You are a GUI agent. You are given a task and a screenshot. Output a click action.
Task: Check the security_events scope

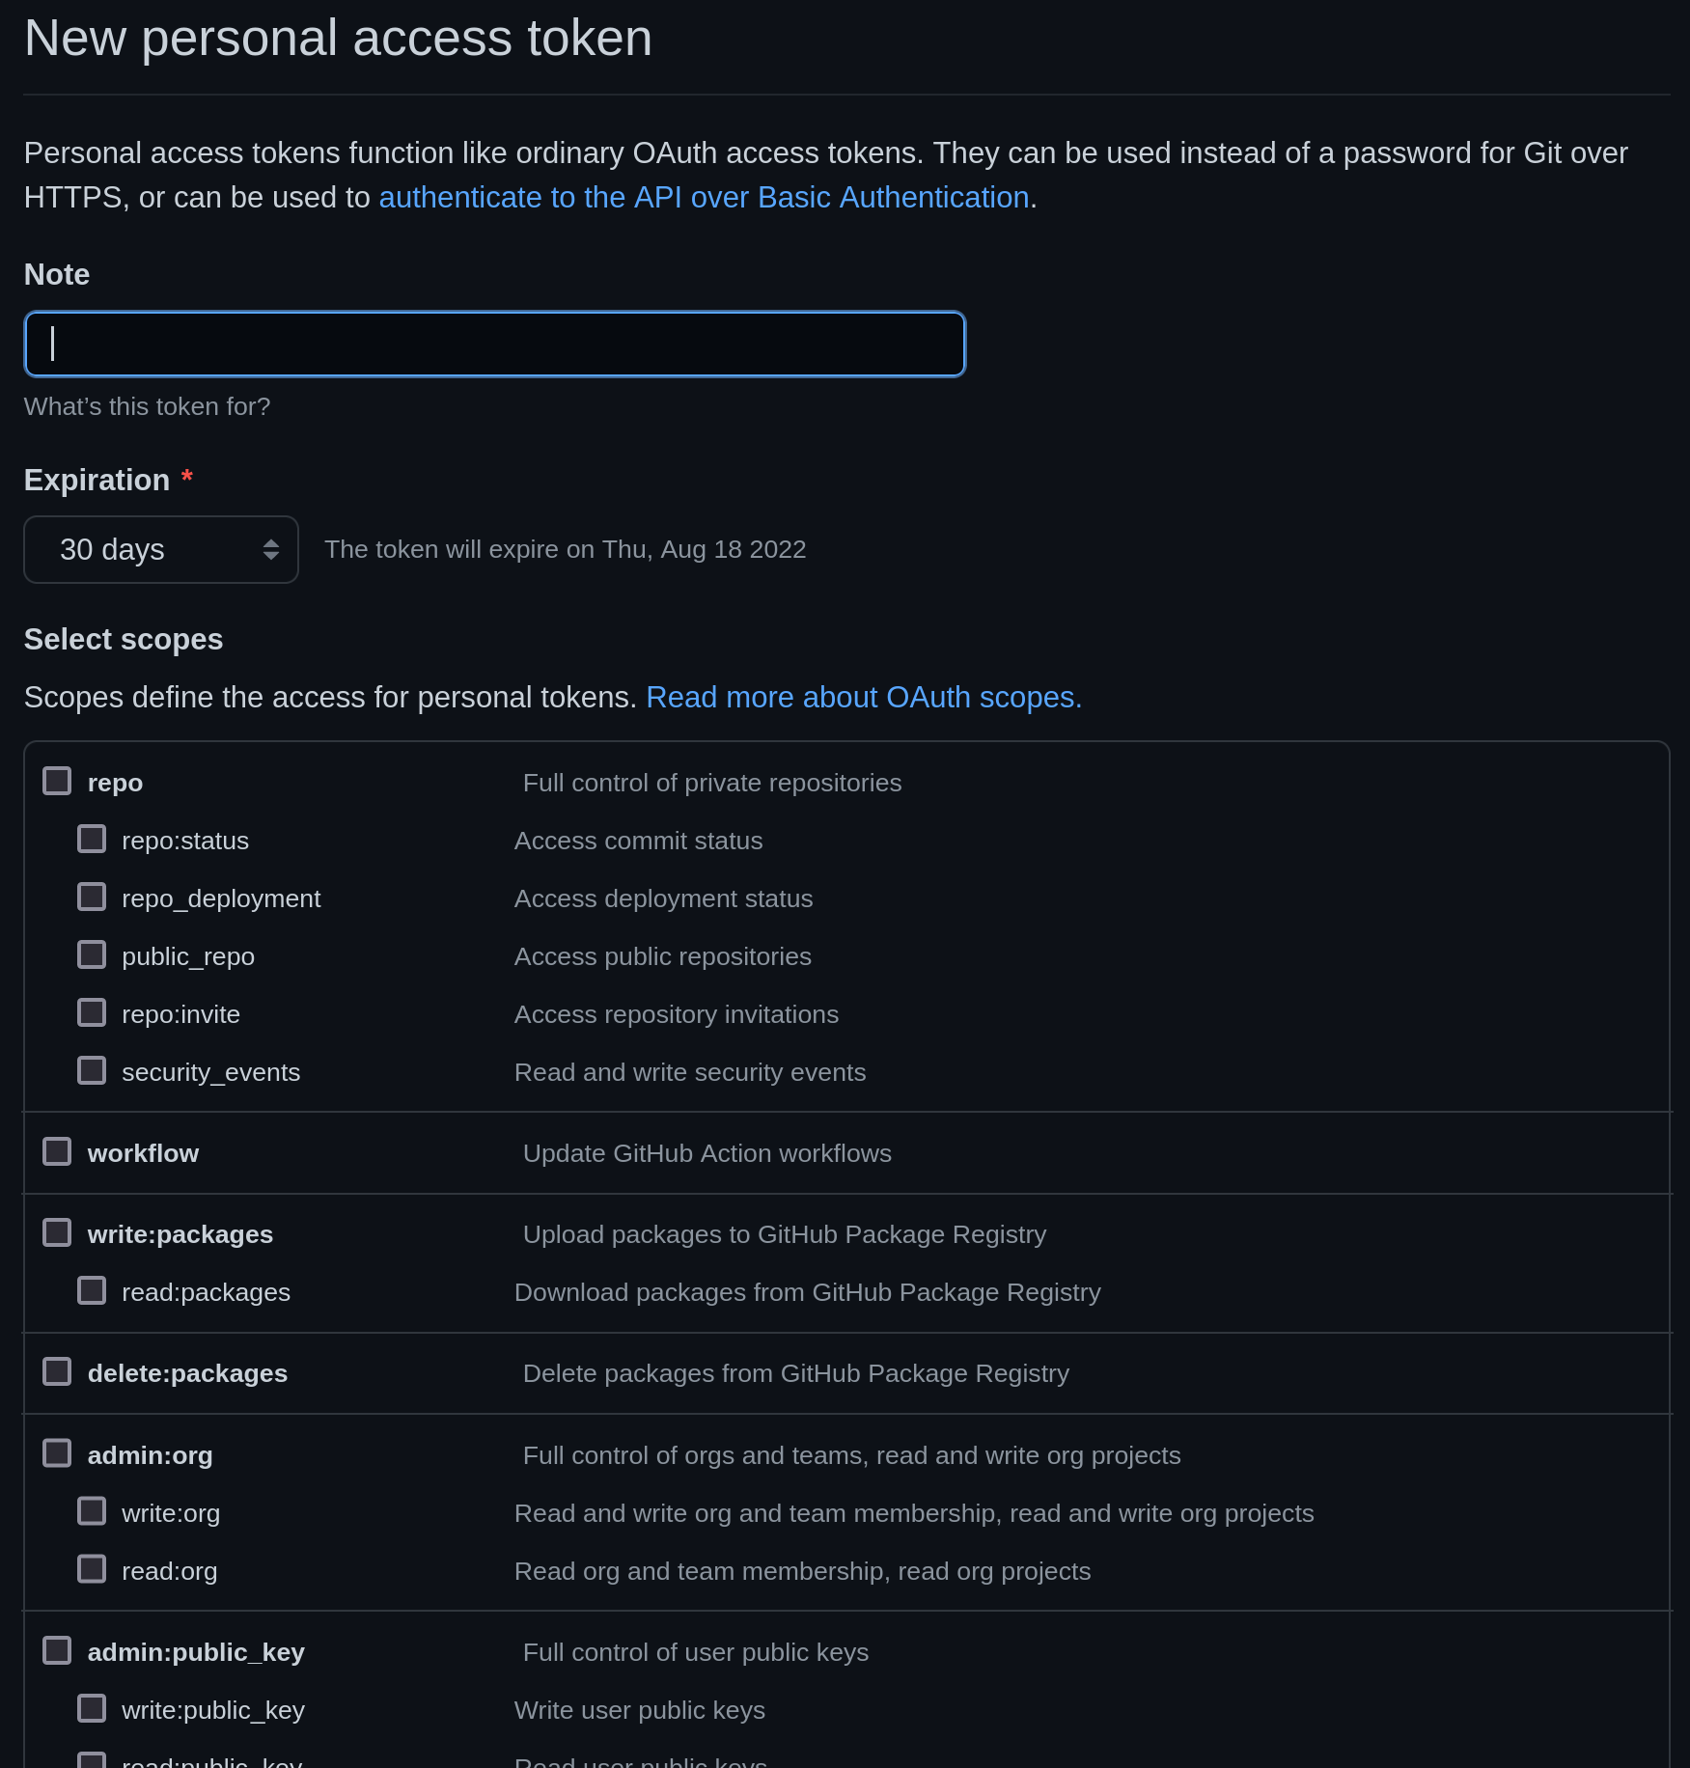click(92, 1069)
